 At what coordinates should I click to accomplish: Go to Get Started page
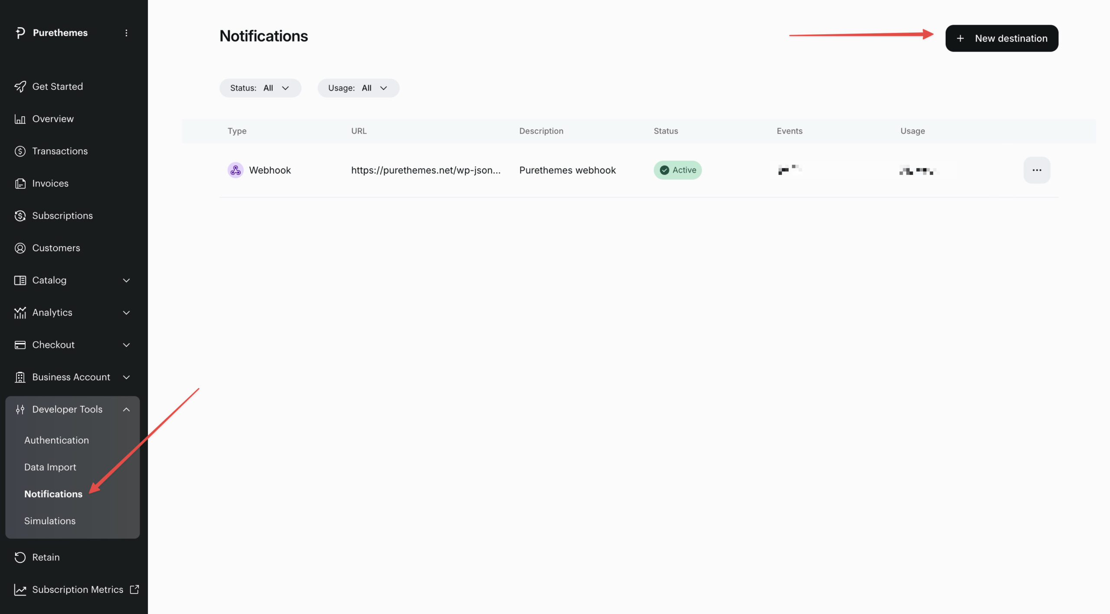pos(57,87)
